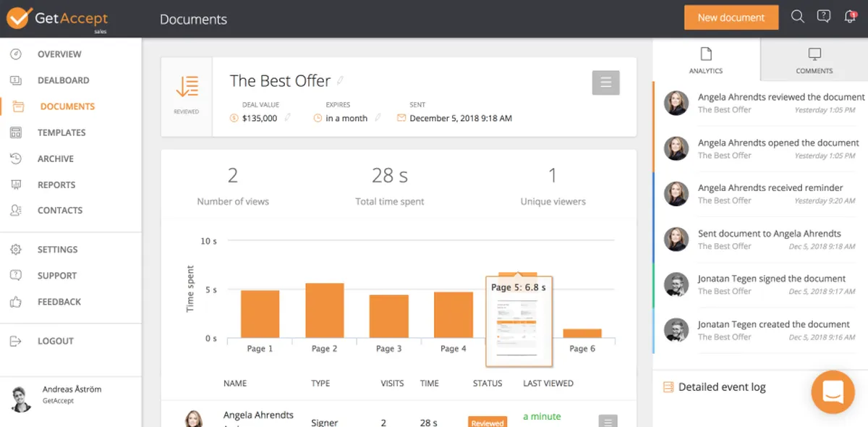Click the Feedback thumbs-up icon
The image size is (868, 427).
(x=16, y=302)
